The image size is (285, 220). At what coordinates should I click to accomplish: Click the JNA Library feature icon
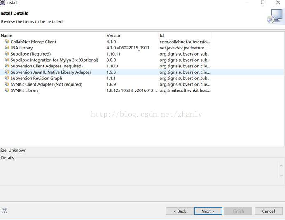click(7, 48)
